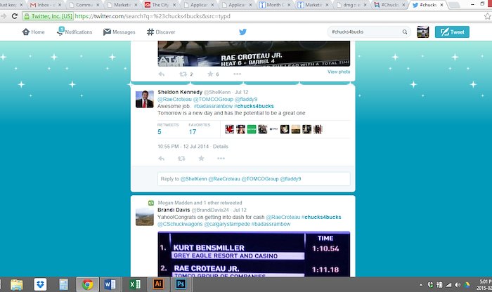Open File Explorer from the taskbar

coord(17,284)
